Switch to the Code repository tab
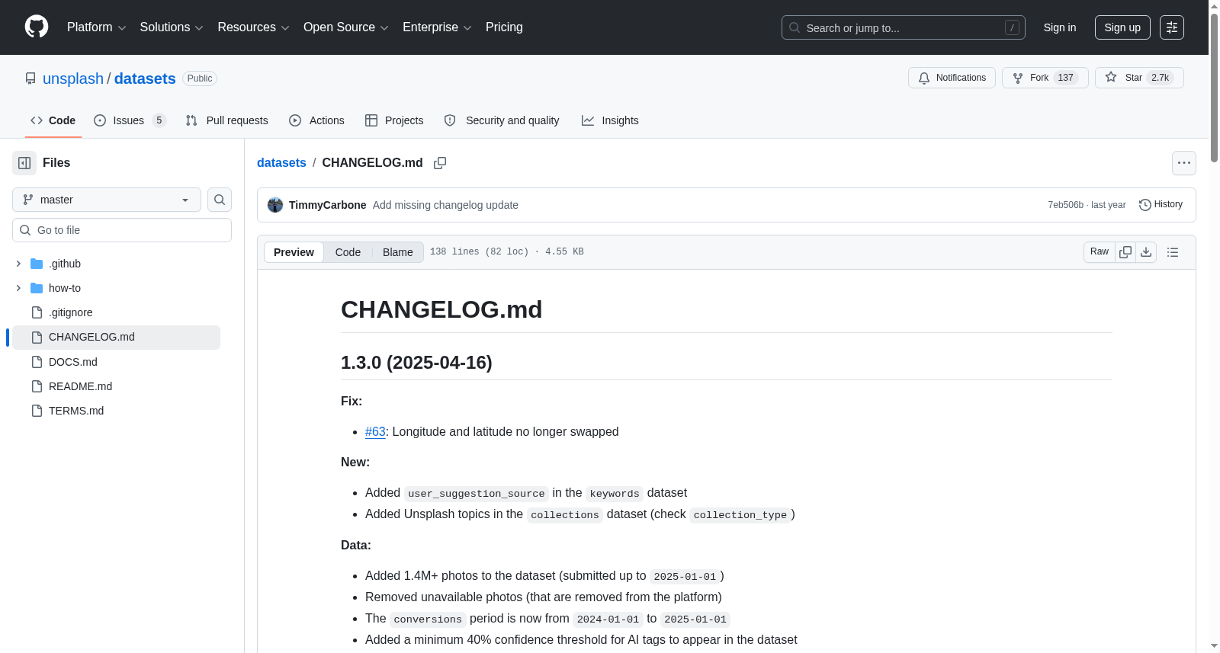Image resolution: width=1220 pixels, height=653 pixels. (53, 120)
